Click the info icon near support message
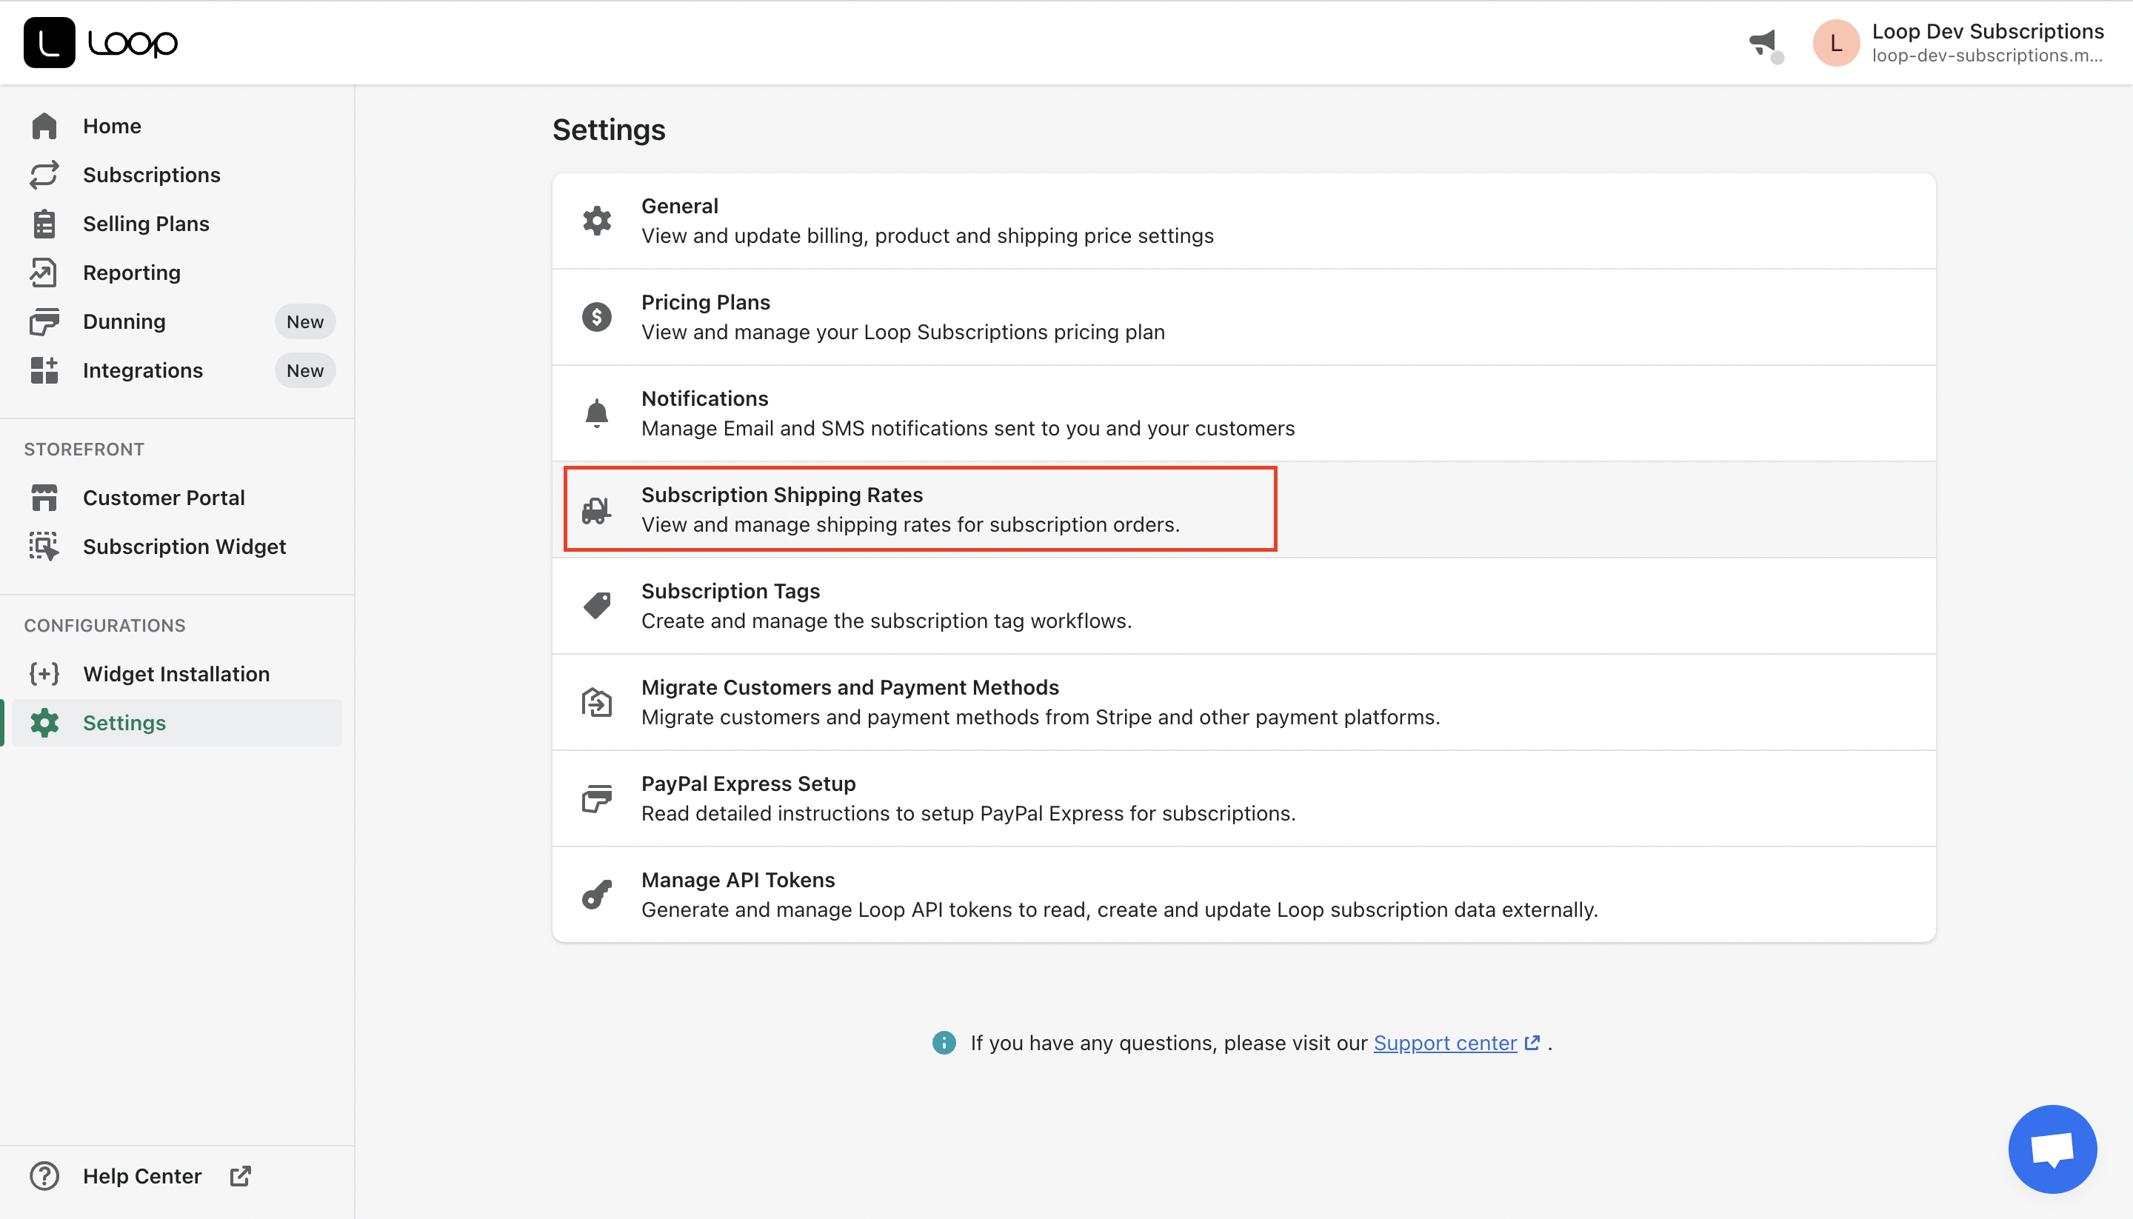The width and height of the screenshot is (2133, 1219). 944,1043
